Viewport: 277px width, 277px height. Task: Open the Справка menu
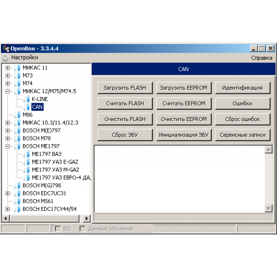[262, 58]
